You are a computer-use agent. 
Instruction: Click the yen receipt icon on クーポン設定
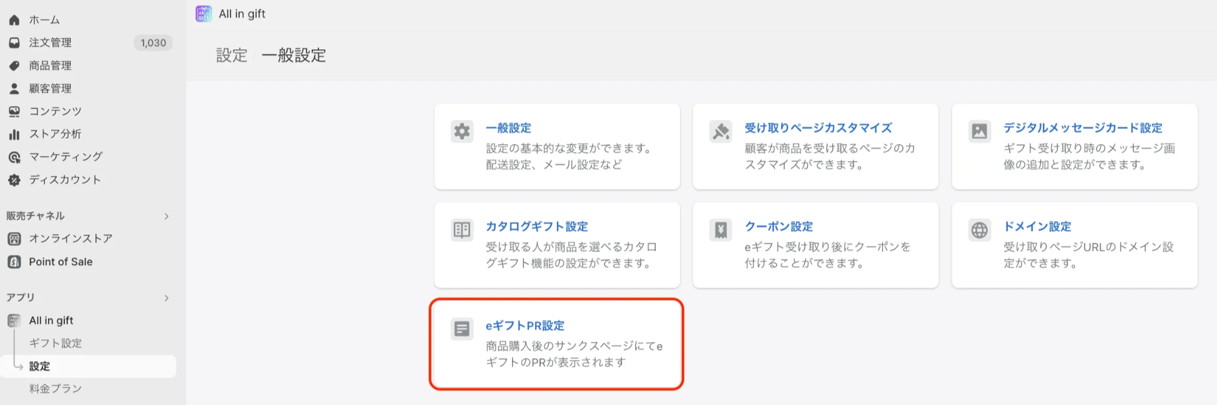(721, 230)
